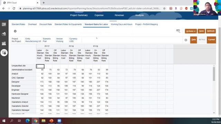Open the first left sidebar card icon
This screenshot has width=221, height=124.
tap(4, 24)
